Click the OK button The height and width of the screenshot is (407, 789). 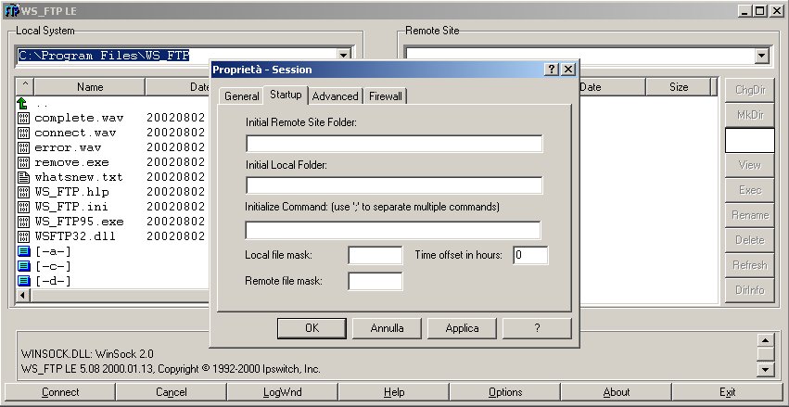[312, 328]
